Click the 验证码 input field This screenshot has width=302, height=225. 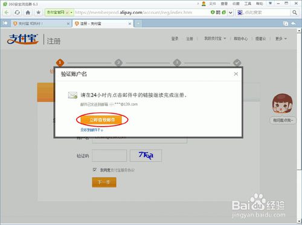point(109,156)
